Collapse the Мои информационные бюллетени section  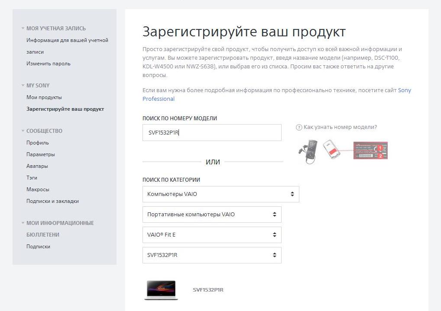tap(23, 223)
